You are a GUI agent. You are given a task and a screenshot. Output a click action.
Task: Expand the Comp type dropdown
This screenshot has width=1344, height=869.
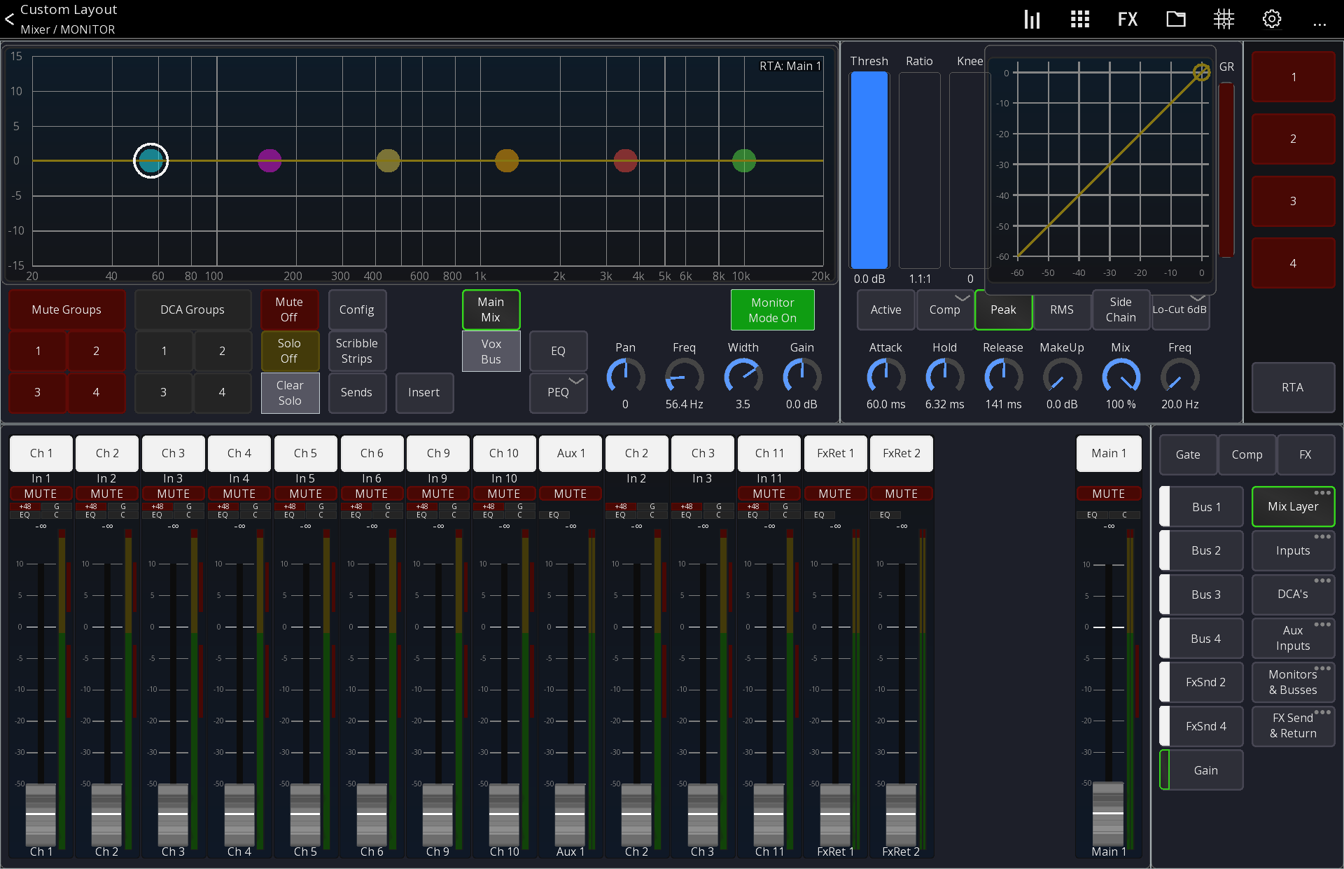962,298
